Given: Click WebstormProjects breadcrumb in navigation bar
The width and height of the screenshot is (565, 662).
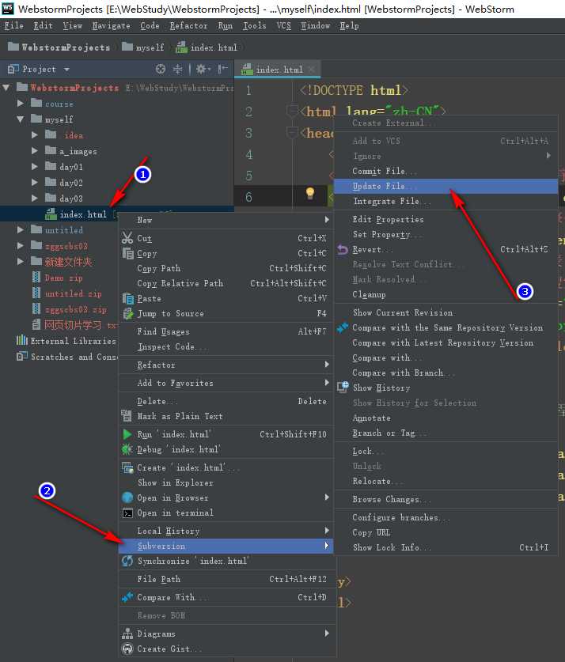Looking at the screenshot, I should click(x=59, y=47).
